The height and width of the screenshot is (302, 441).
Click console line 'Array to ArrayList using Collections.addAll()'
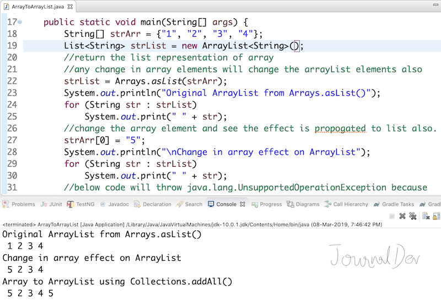click(x=117, y=282)
